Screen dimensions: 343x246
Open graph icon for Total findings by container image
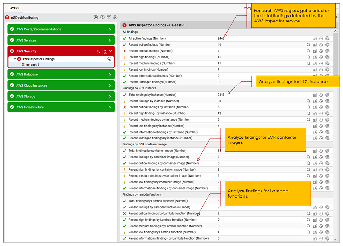click(x=315, y=151)
